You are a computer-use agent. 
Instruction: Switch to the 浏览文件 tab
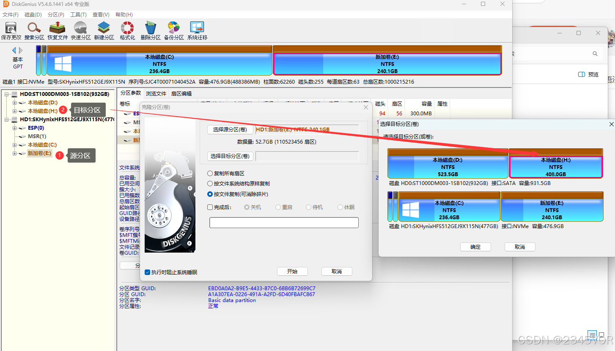[156, 93]
